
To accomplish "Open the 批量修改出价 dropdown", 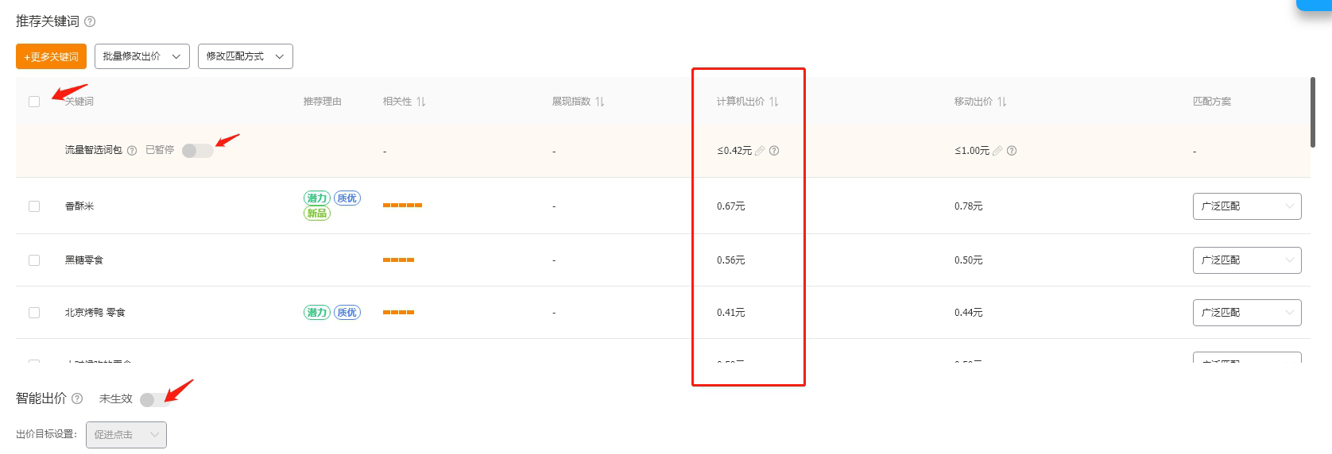I will click(142, 56).
